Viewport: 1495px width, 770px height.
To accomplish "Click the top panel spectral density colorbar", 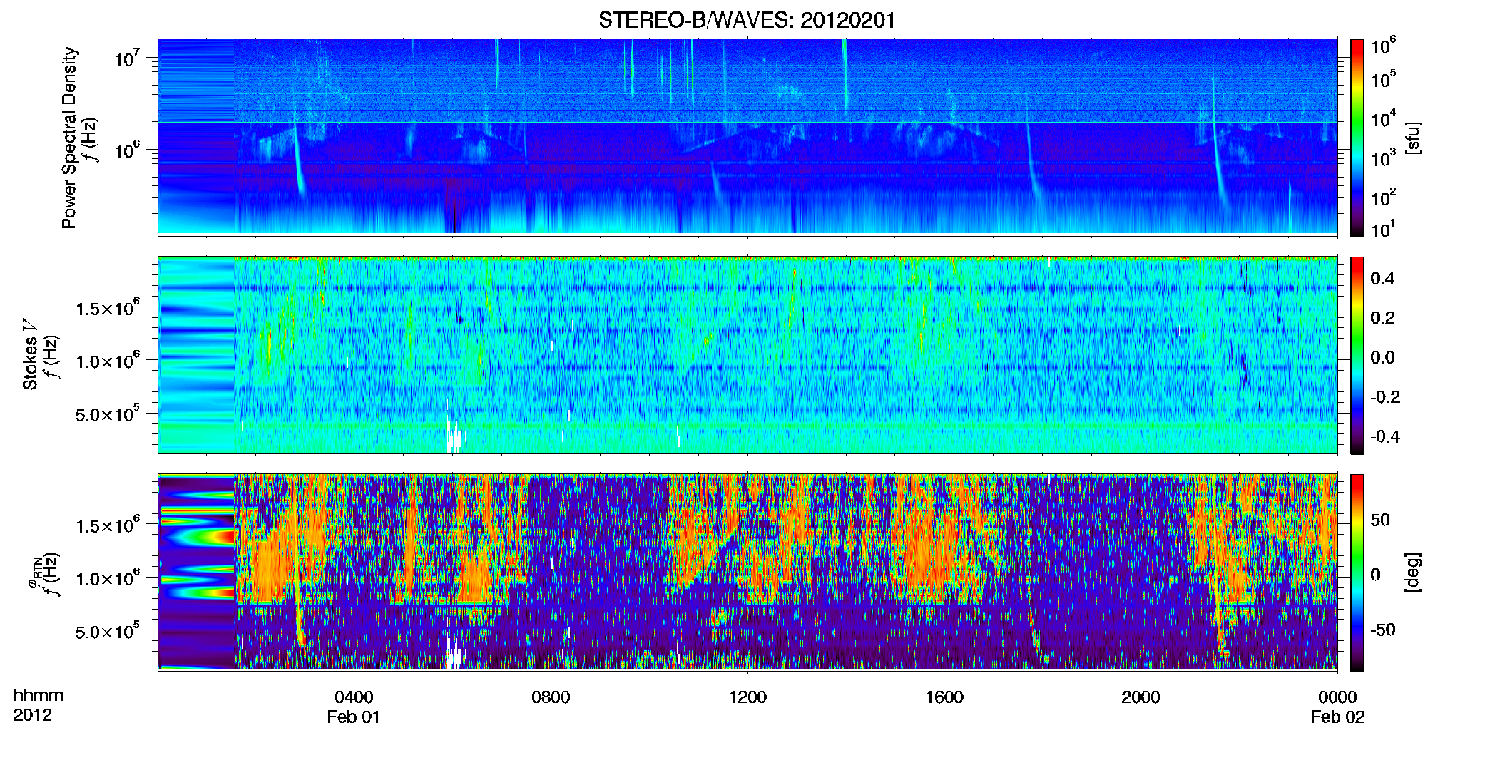I will (x=1357, y=138).
